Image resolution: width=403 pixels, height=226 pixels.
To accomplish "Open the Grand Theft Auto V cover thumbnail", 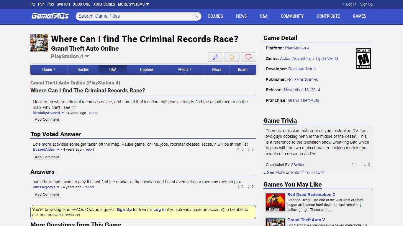I will coord(275,222).
